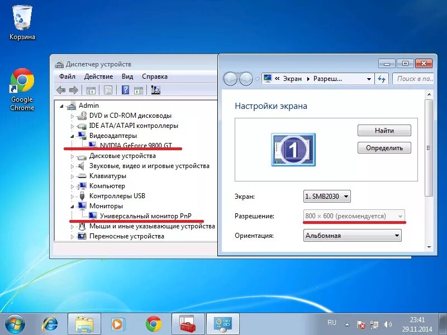Click the network tray icon
This screenshot has height=335, width=447.
point(374,324)
